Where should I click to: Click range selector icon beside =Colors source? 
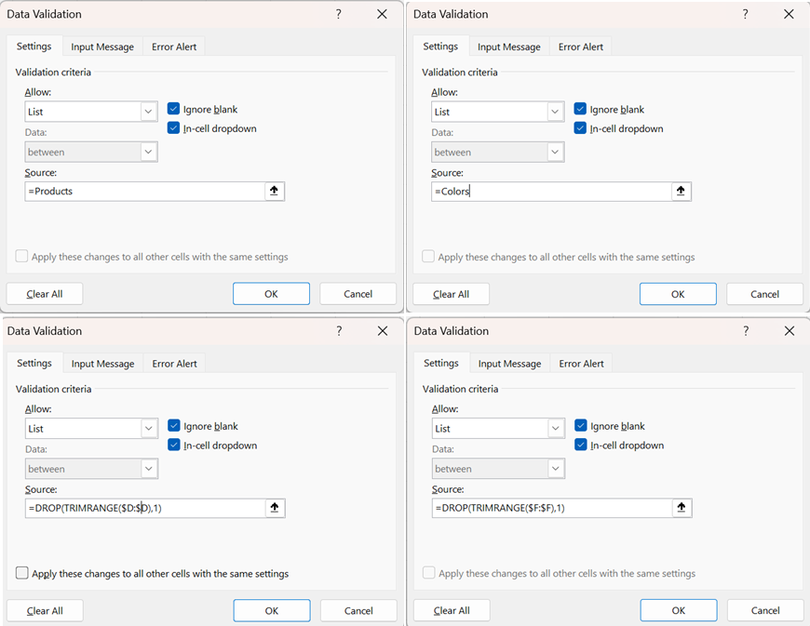pos(681,191)
